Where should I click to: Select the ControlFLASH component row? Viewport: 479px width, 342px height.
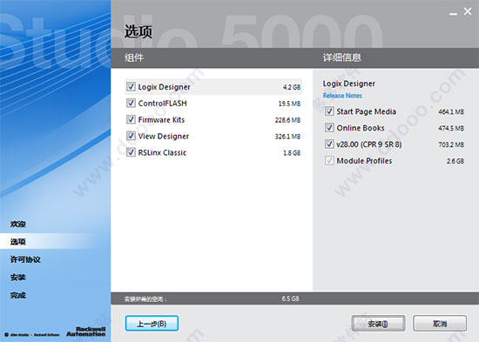click(213, 104)
